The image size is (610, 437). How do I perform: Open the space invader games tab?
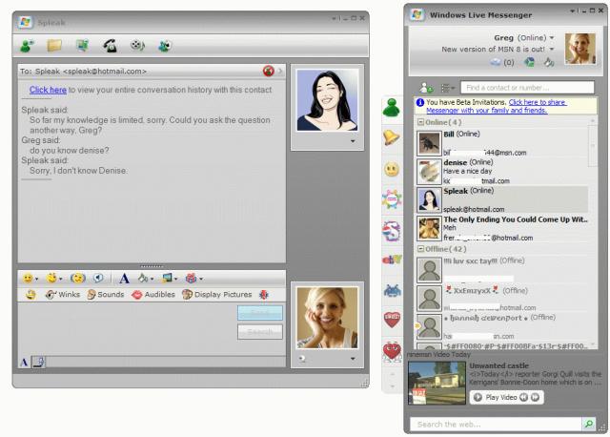click(392, 290)
